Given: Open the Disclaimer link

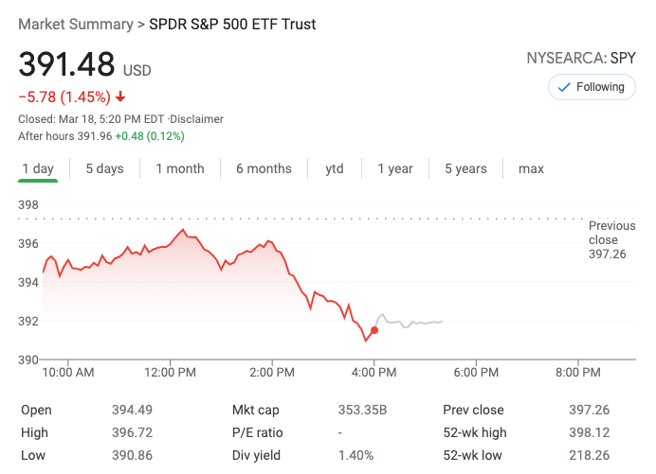Looking at the screenshot, I should click(198, 119).
